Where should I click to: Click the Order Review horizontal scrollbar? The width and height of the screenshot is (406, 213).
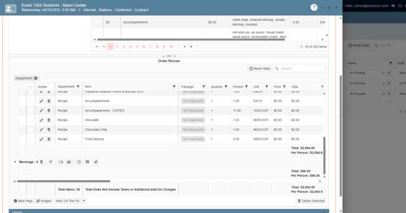64,181
